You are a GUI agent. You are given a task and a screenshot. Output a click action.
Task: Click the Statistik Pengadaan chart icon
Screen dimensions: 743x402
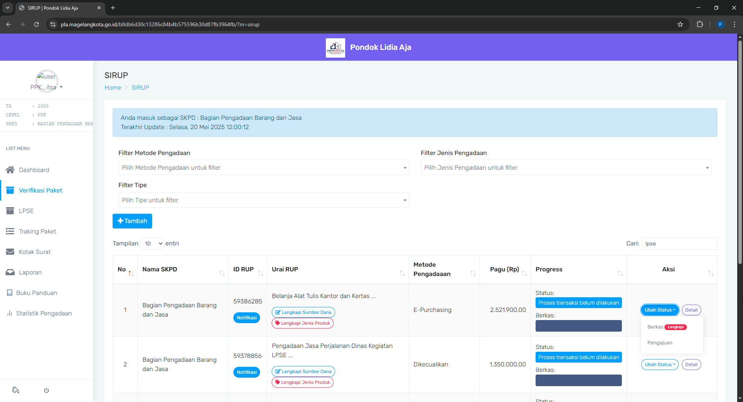[x=10, y=313]
